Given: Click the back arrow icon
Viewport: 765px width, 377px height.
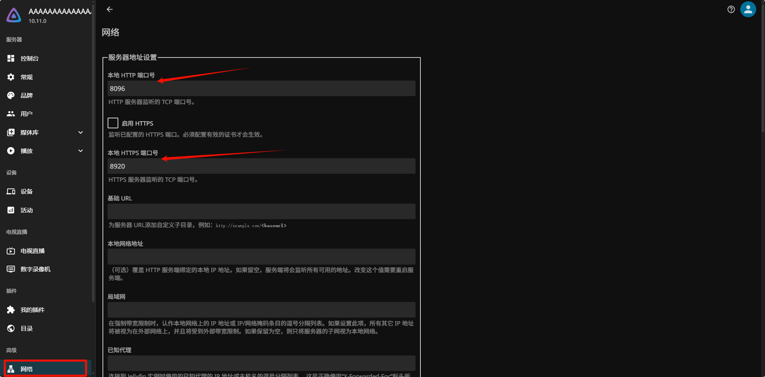Looking at the screenshot, I should click(x=109, y=10).
